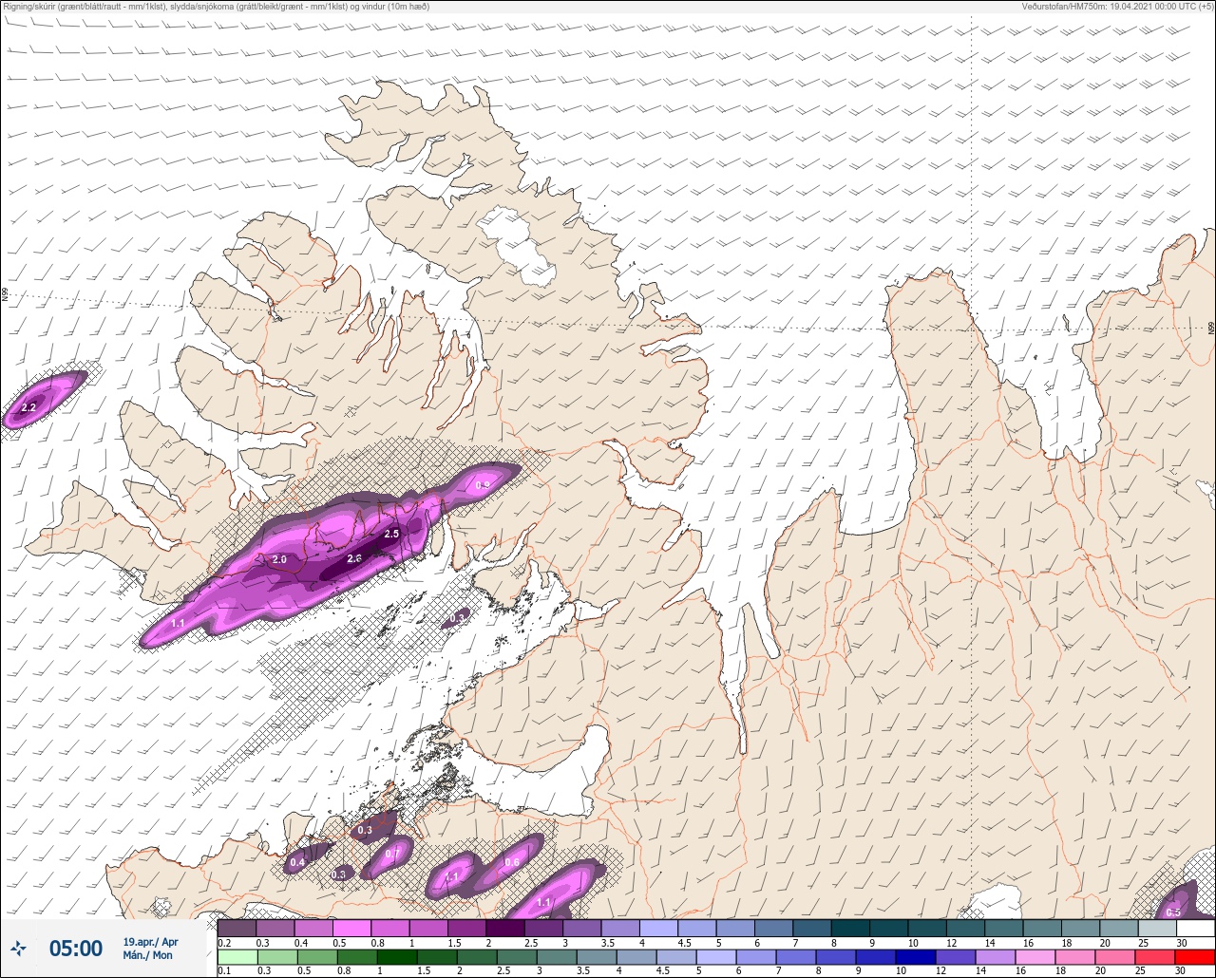Click the 0.4 precipitation value label
The height and width of the screenshot is (978, 1216).
(297, 862)
